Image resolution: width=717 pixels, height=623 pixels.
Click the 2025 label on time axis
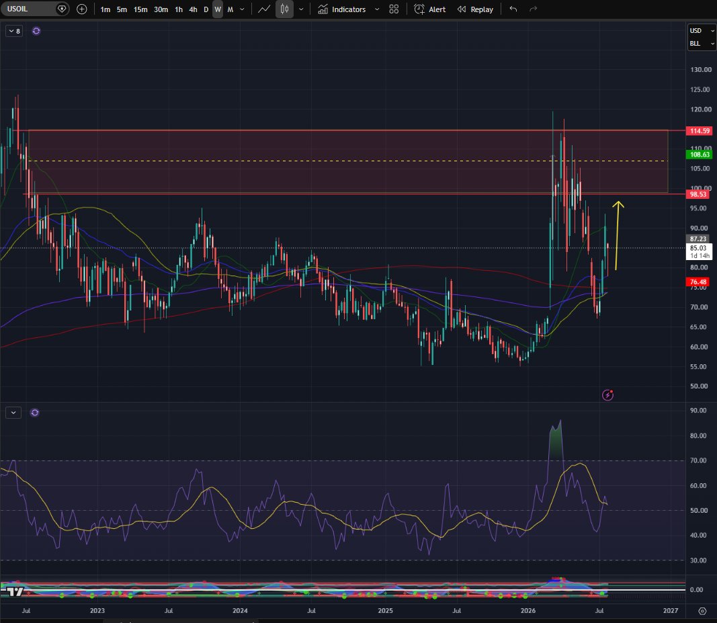point(385,611)
